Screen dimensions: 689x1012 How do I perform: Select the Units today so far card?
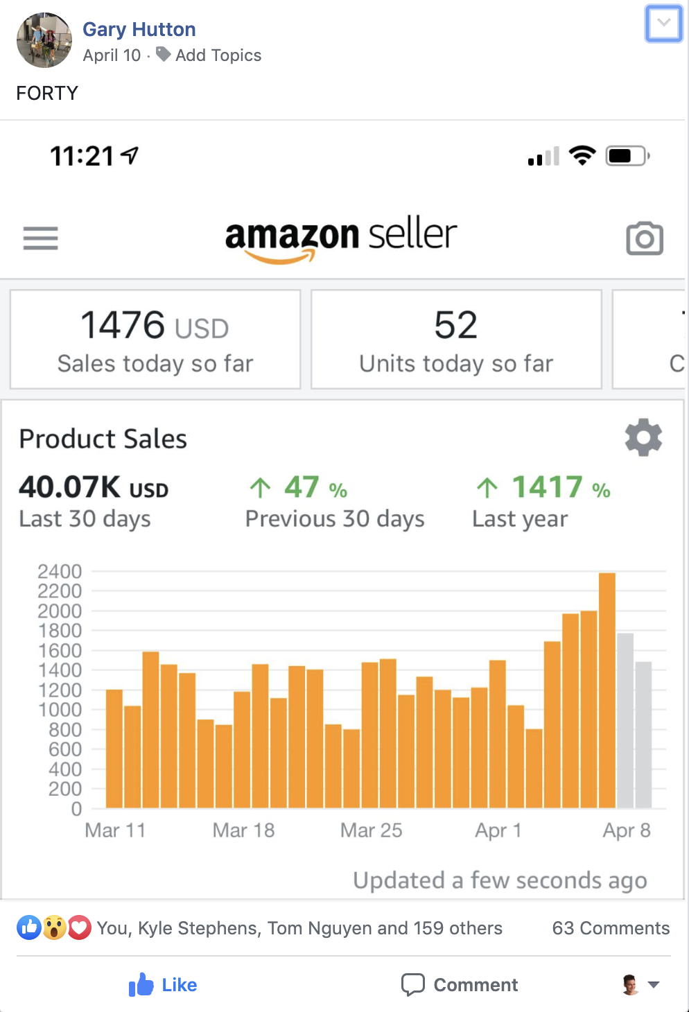point(456,340)
